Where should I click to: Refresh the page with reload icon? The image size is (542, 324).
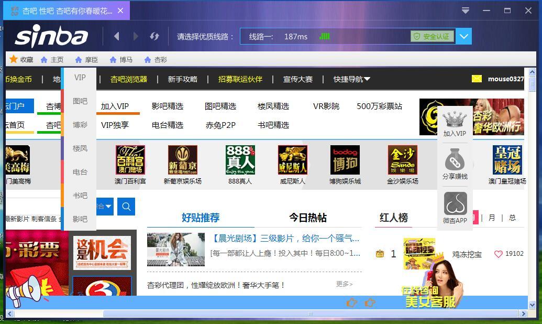pos(154,36)
